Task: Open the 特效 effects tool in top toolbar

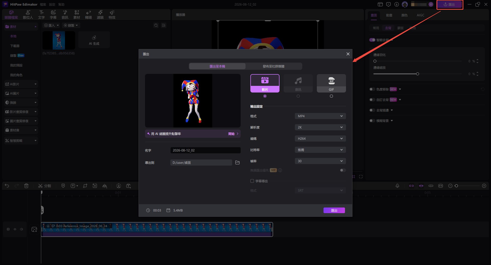Action: [x=112, y=15]
